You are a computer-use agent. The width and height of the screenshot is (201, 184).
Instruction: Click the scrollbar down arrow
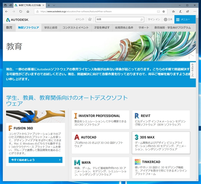coord(197,180)
